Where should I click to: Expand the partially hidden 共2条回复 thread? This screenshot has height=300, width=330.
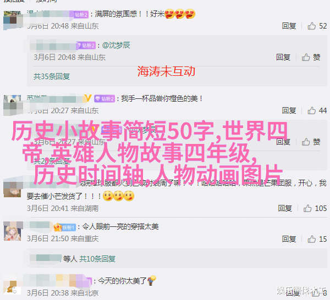(x=52, y=161)
